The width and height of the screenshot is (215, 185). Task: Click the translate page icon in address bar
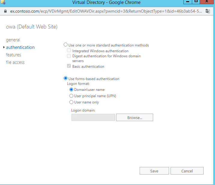(207, 11)
